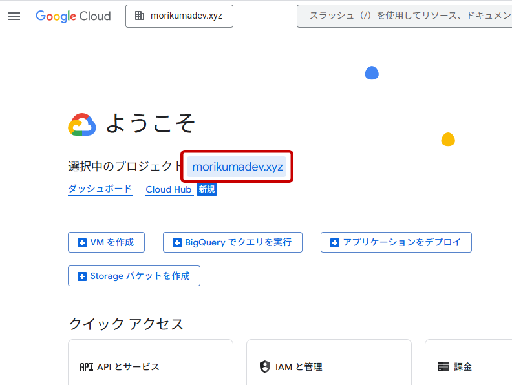
Task: Open the API とサービス card label
Action: 128,367
